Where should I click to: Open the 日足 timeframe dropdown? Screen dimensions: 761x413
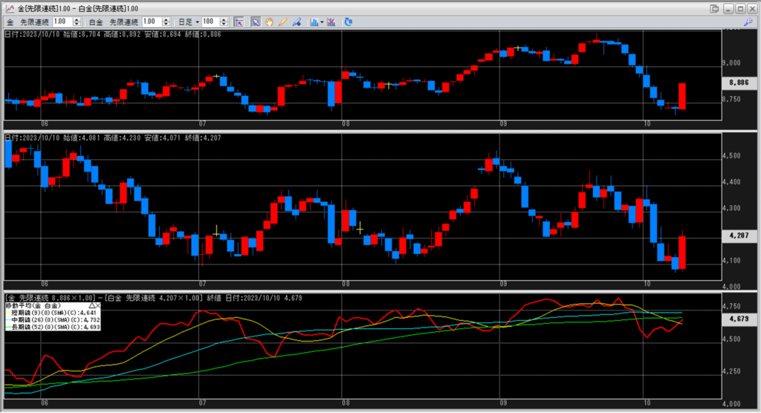click(197, 22)
